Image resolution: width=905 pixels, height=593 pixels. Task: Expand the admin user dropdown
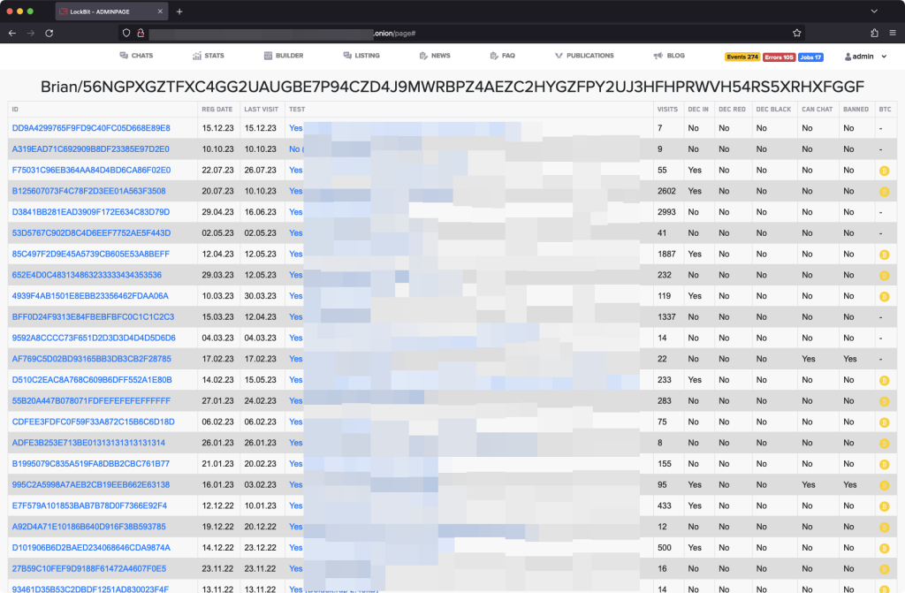click(865, 57)
